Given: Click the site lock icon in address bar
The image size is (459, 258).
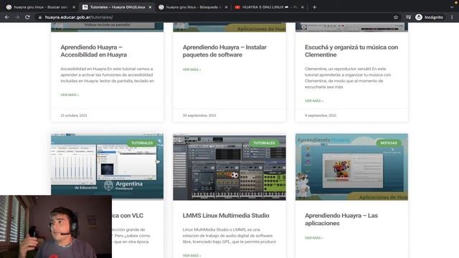Looking at the screenshot, I should tap(40, 17).
